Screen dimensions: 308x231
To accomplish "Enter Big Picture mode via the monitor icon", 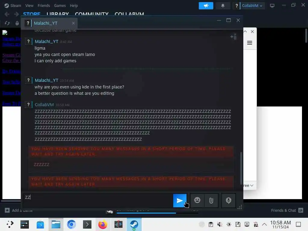I will pyautogui.click(x=272, y=6).
